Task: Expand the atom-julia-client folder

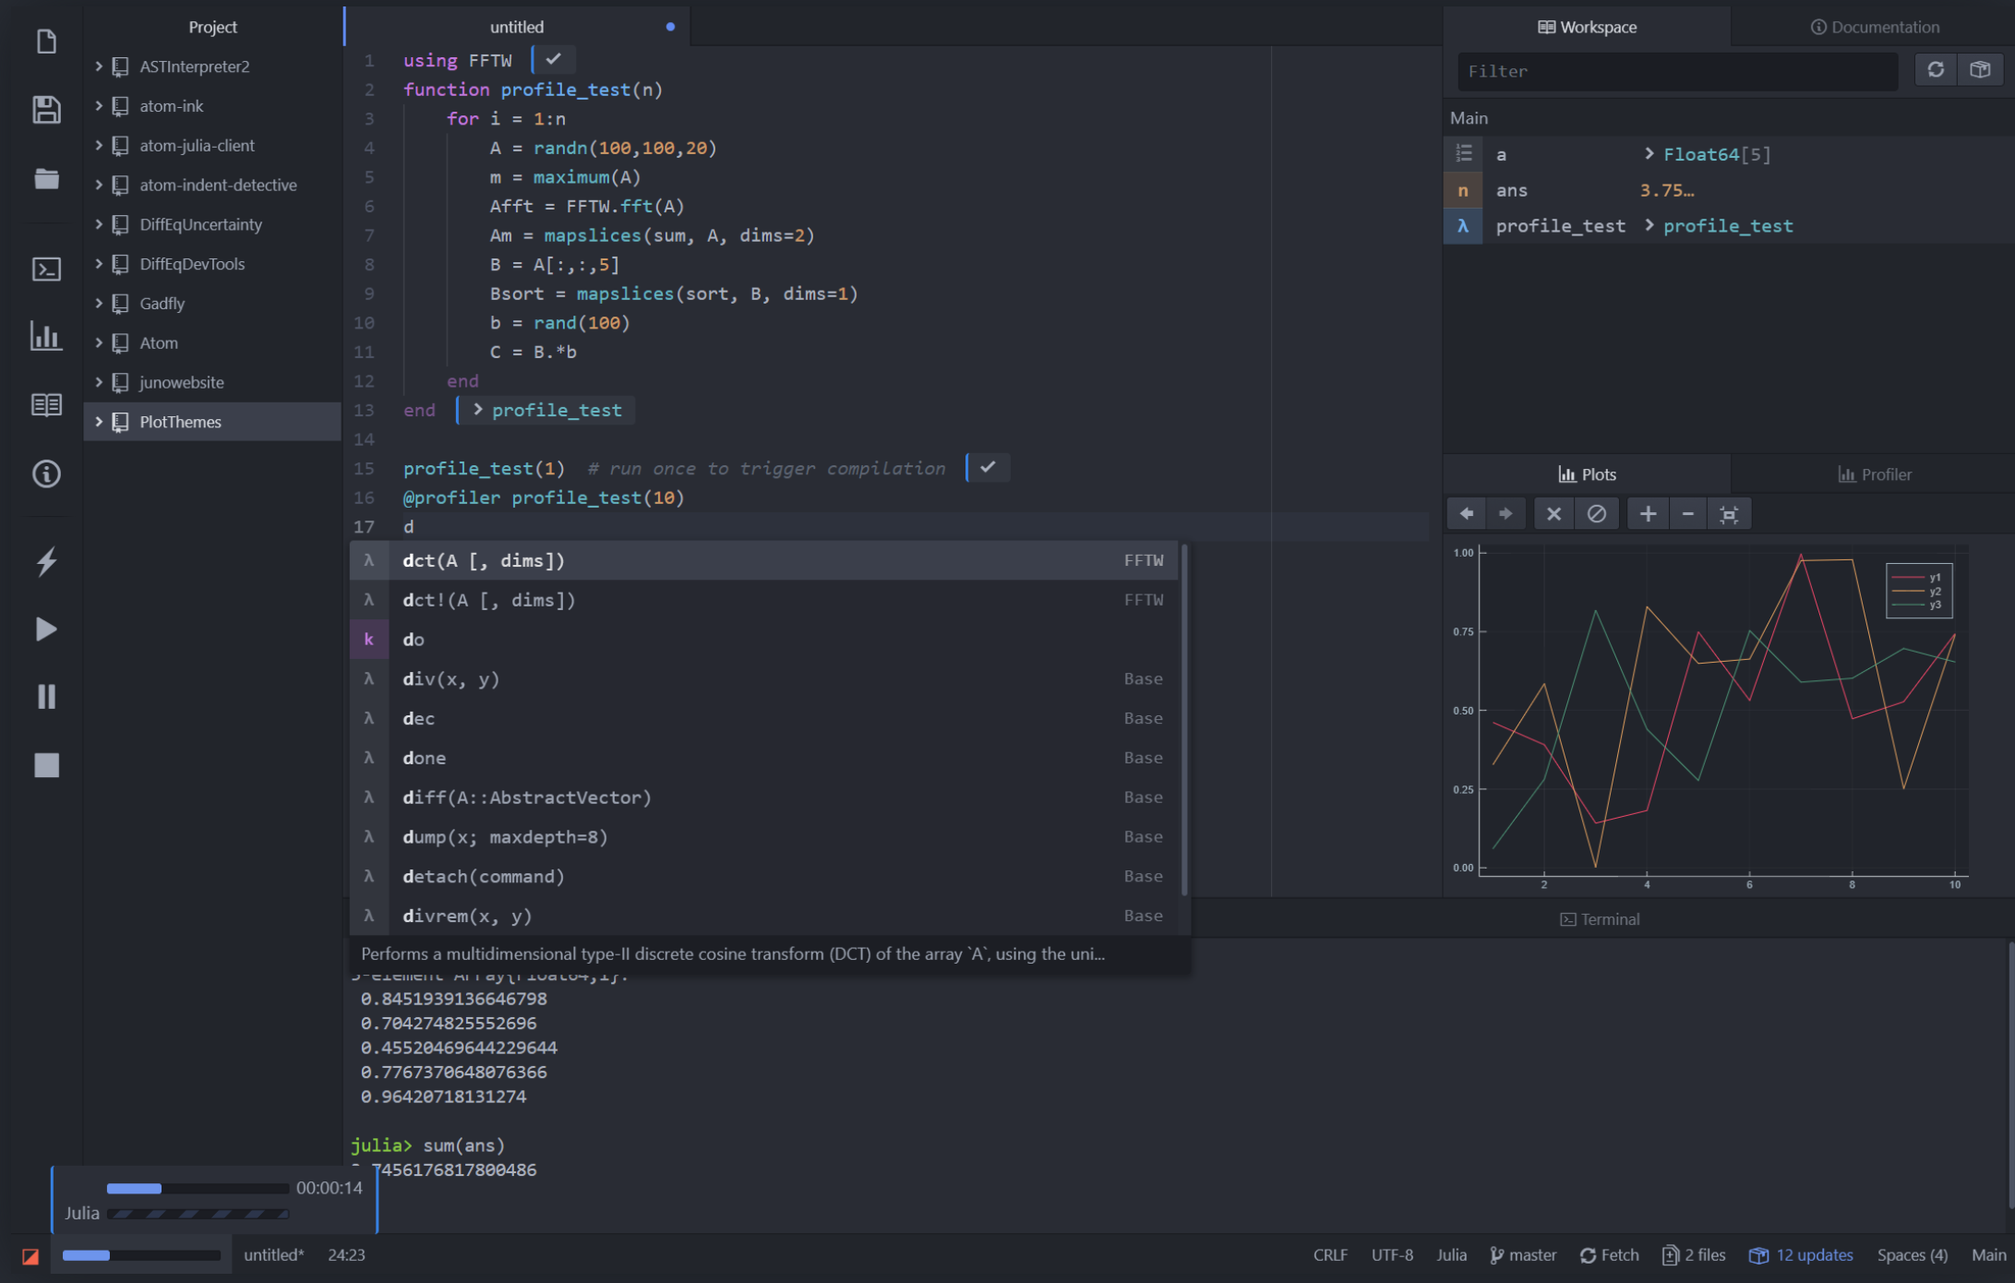Action: 99,146
